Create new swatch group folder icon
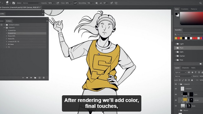The width and height of the screenshot is (203, 114). [201, 64]
